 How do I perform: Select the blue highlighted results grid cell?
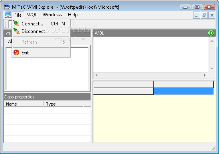point(183,91)
